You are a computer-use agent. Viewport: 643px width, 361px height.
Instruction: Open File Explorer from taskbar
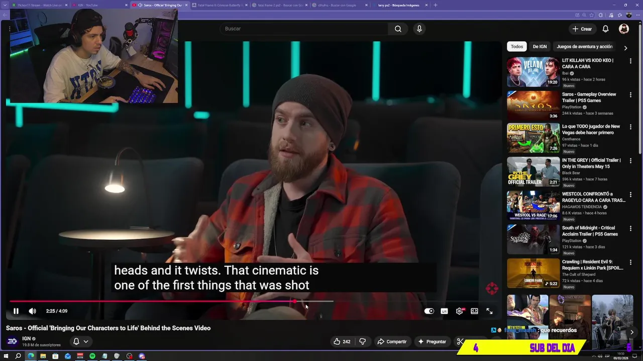point(43,356)
